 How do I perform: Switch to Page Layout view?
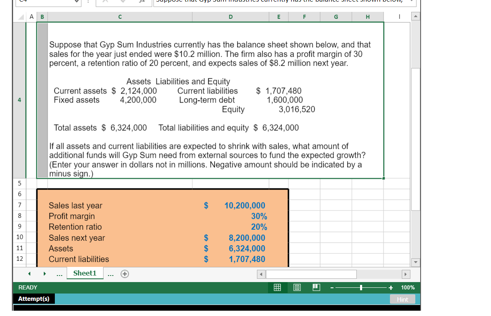pos(296,287)
